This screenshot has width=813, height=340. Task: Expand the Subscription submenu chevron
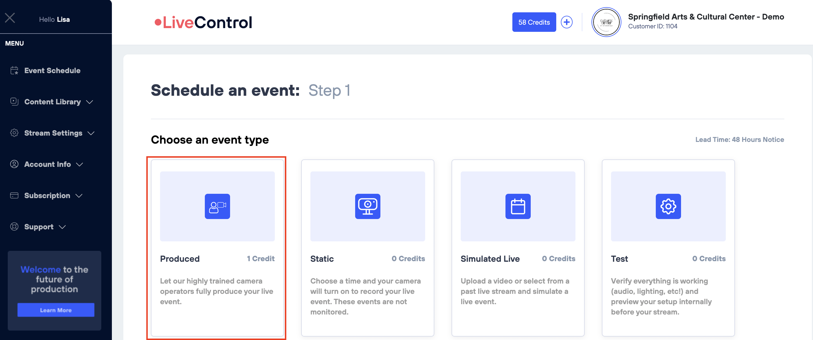(79, 196)
